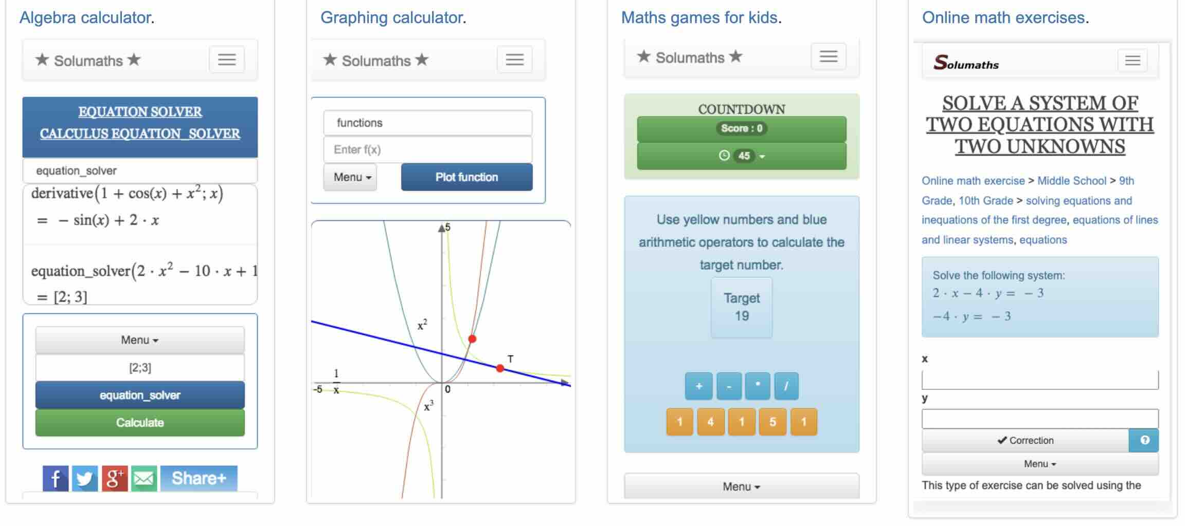Open the Middle School breadcrumb link
Screen dimensions: 1185x526
[x=1072, y=181]
